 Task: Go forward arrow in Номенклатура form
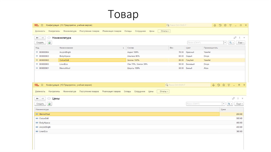43,38
